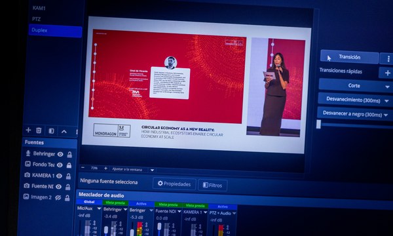The width and height of the screenshot is (393, 236).
Task: Click the image icon of the Fondo source
Action: tap(28, 164)
